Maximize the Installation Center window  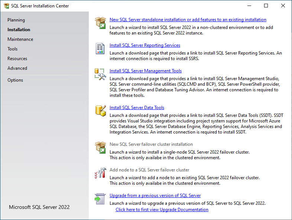click(266, 6)
